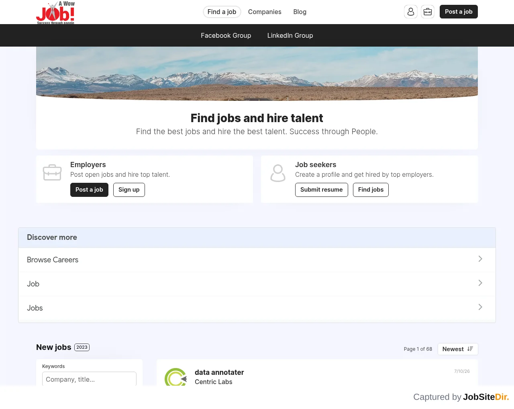This screenshot has width=514, height=409.
Task: Open the LinkedIn Group link
Action: pos(290,35)
